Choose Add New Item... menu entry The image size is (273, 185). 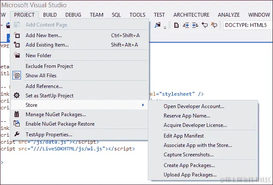[79, 35]
